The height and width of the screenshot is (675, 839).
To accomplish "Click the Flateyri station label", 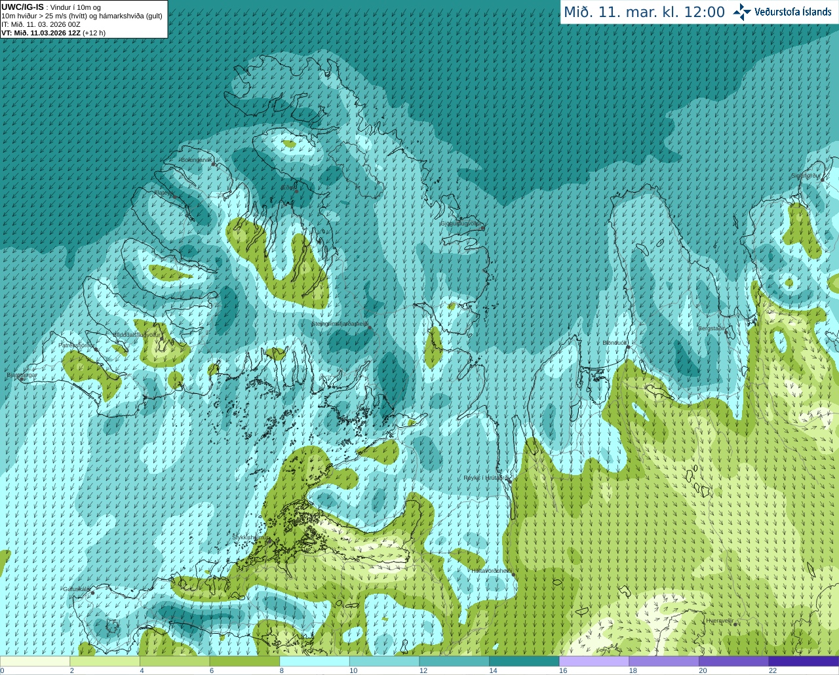I will 163,193.
